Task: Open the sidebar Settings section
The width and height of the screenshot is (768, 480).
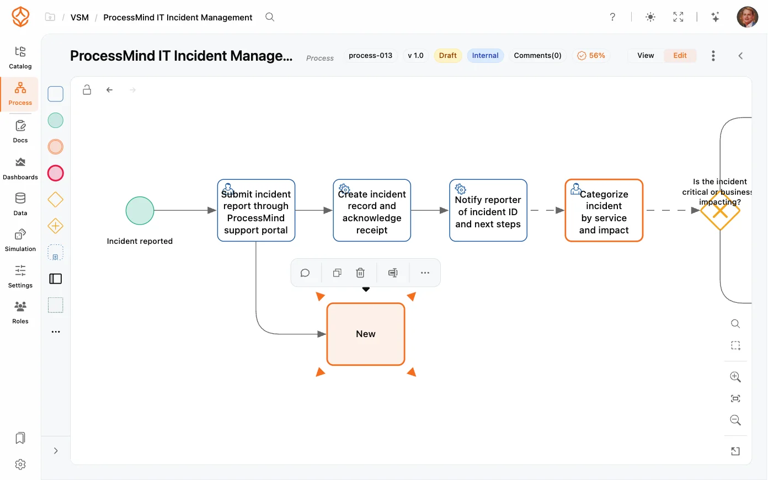Action: [x=20, y=276]
